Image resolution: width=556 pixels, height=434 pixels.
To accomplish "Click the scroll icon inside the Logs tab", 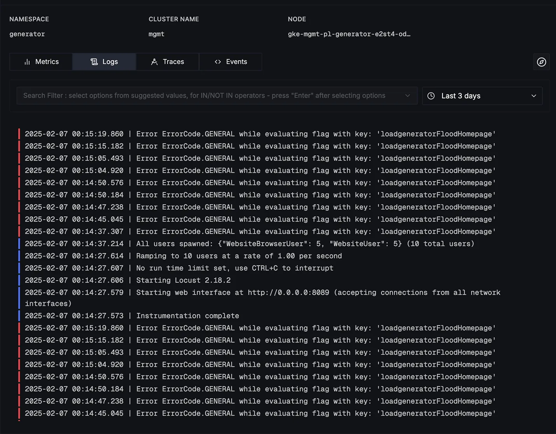I will pos(94,61).
